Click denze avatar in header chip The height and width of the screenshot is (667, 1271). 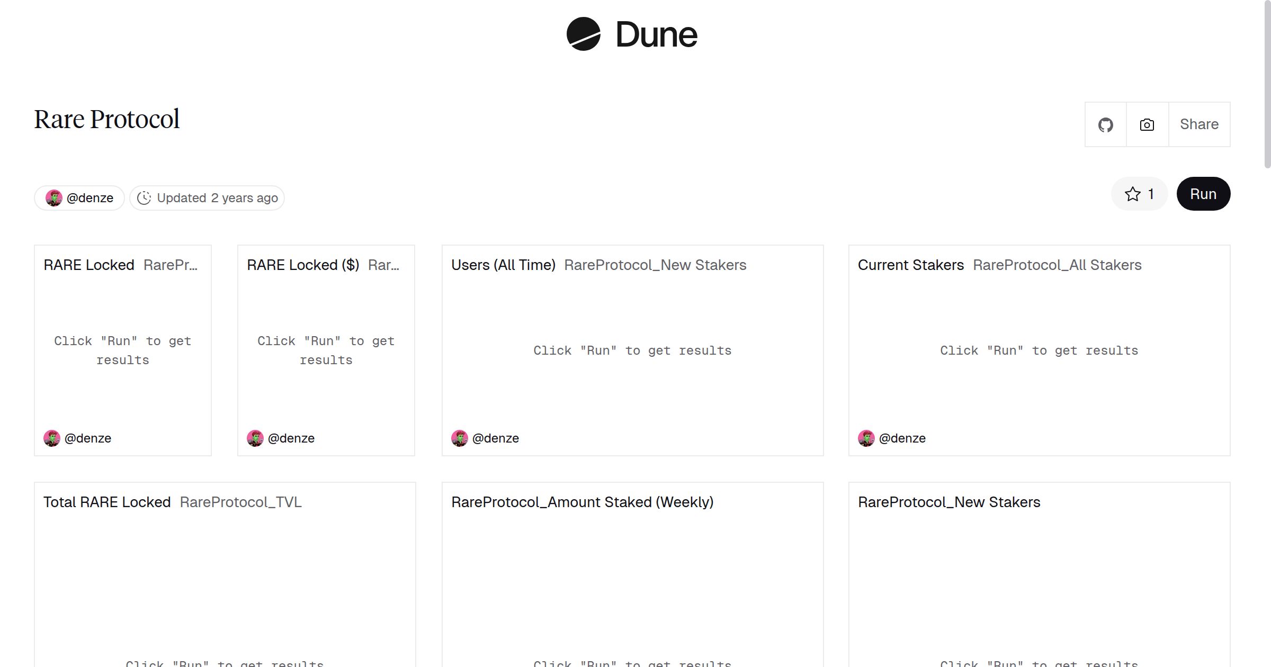(x=53, y=198)
